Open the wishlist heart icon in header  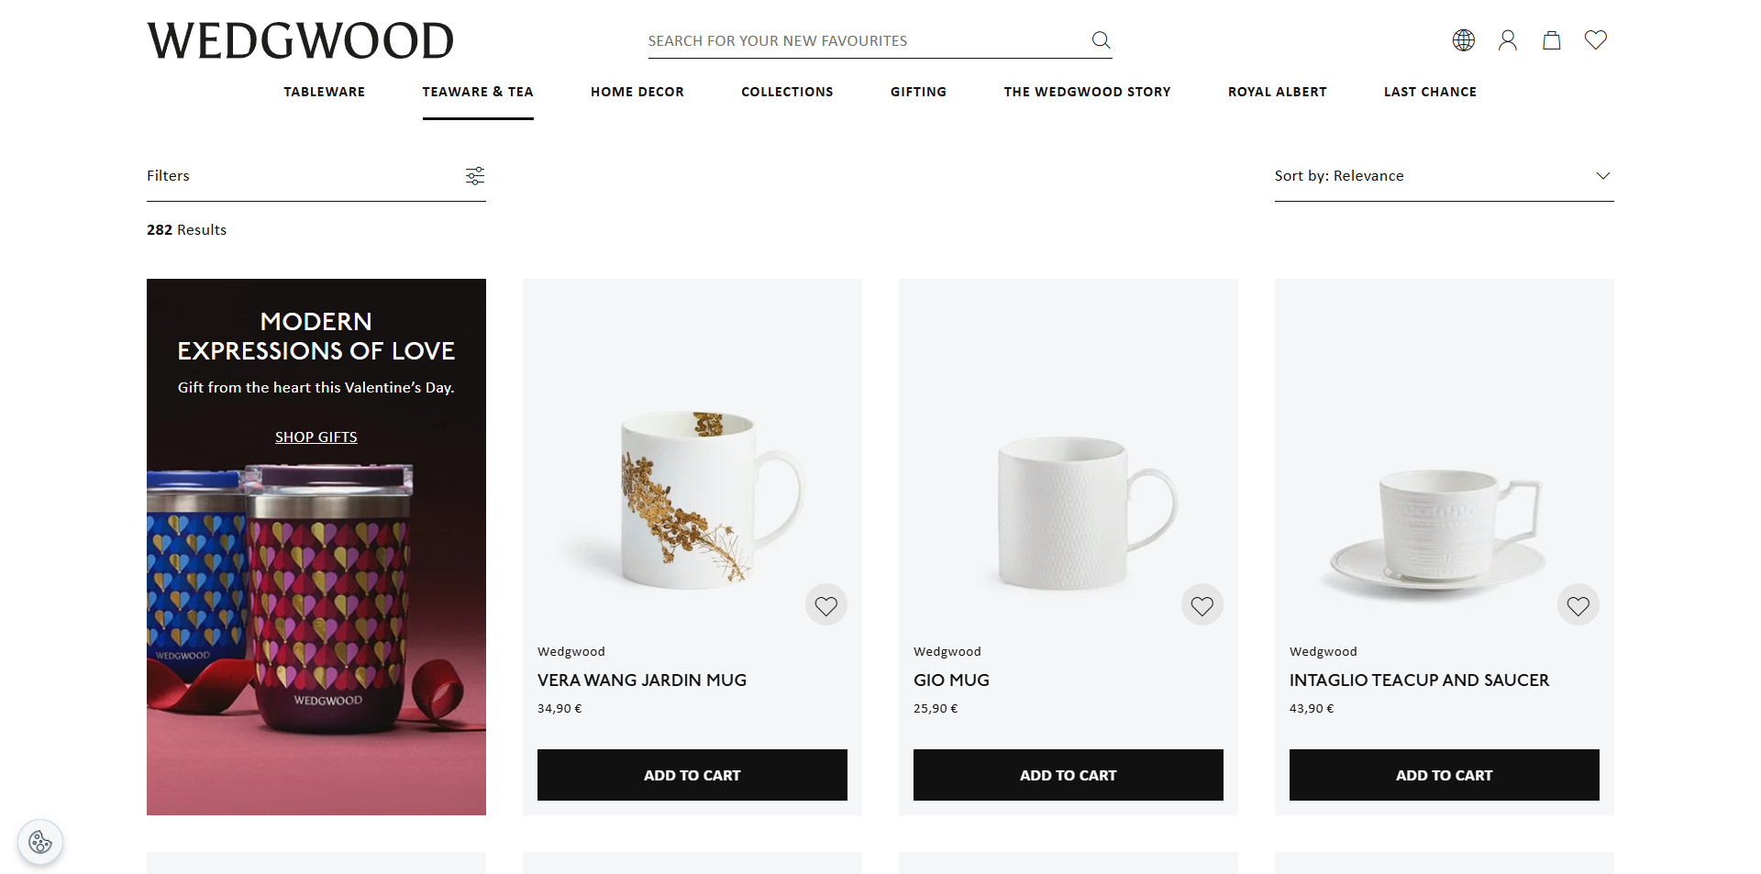point(1595,39)
